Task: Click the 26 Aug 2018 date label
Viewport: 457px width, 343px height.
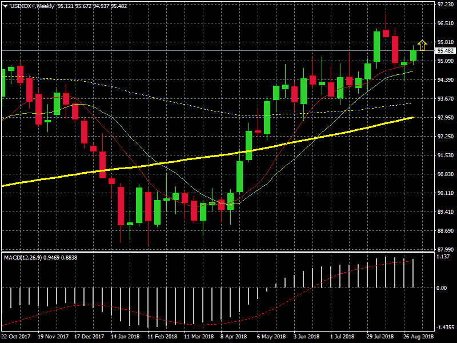Action: point(419,337)
